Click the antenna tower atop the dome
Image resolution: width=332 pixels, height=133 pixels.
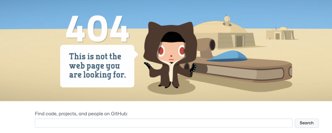(x=227, y=20)
